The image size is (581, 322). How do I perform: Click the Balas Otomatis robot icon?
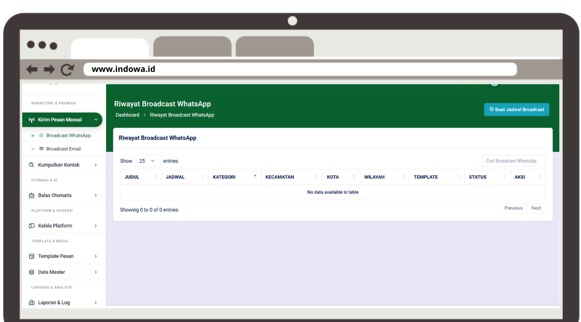pos(32,195)
